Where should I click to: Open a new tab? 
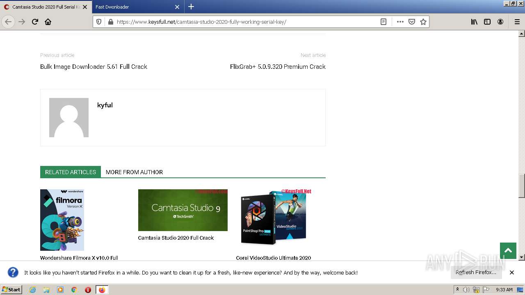tap(191, 7)
